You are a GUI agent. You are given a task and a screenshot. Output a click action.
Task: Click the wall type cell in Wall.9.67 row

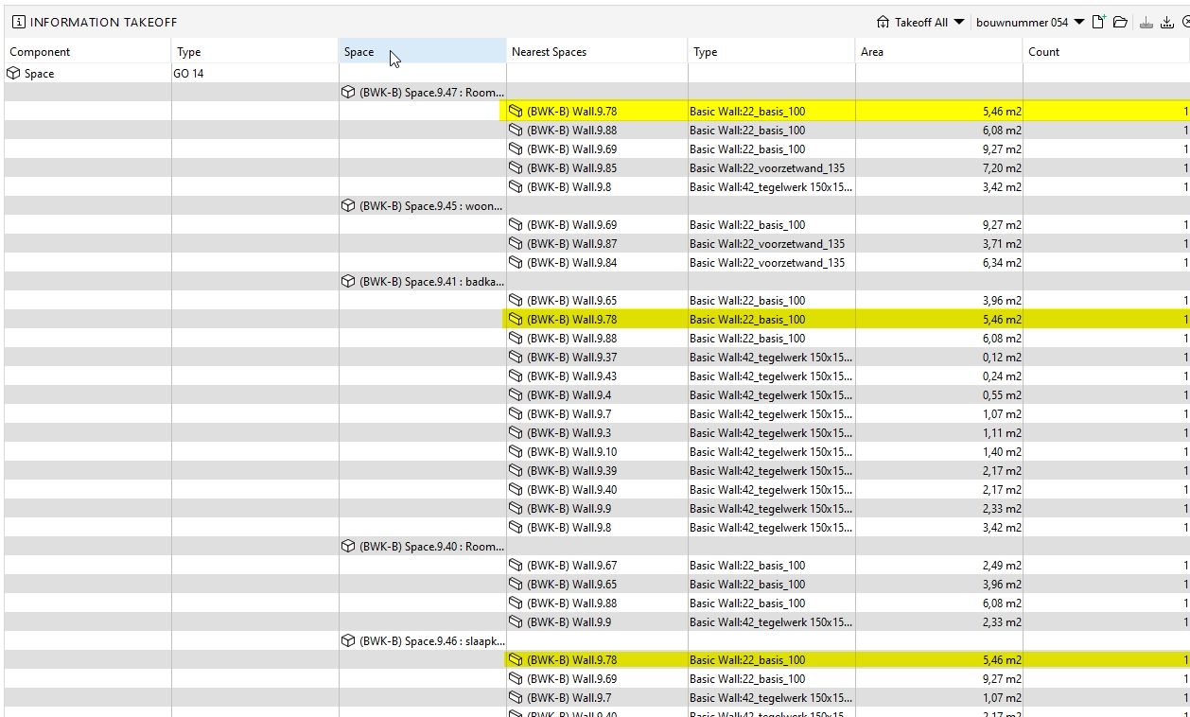coord(772,565)
